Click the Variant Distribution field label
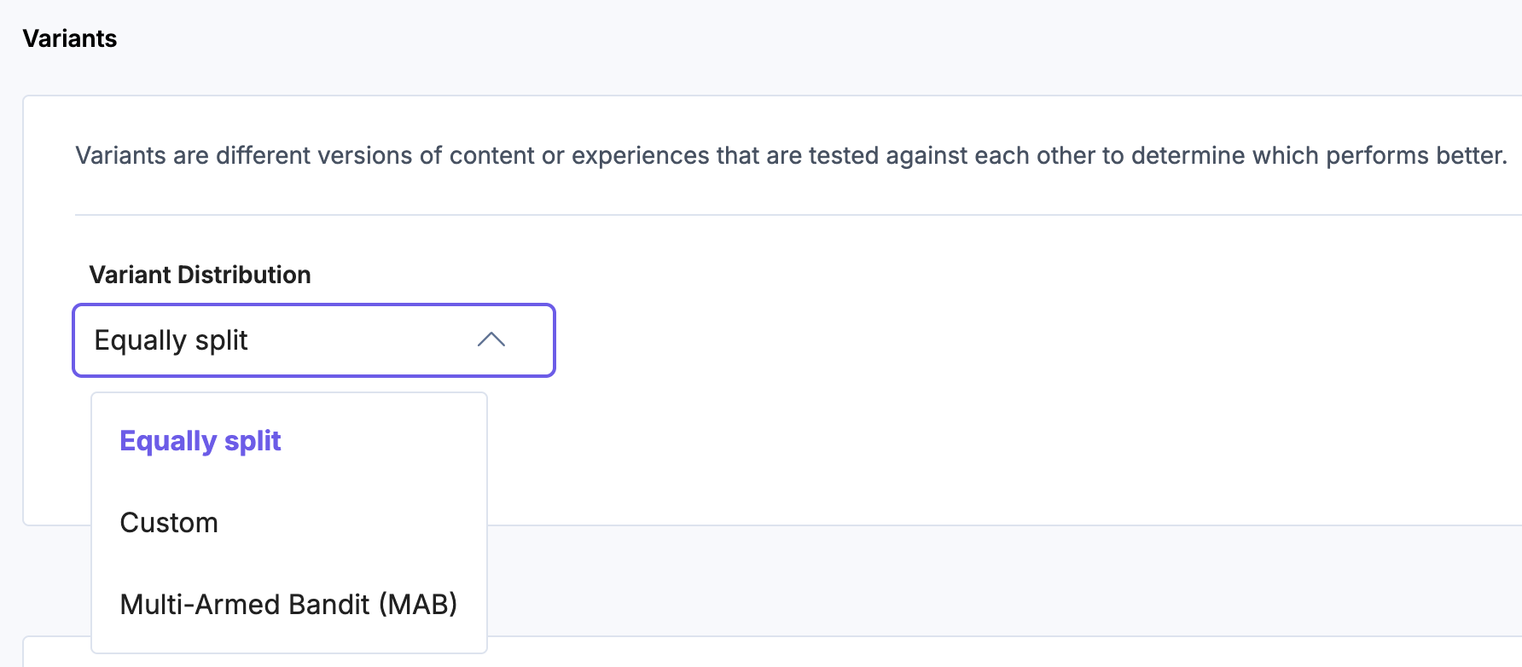This screenshot has width=1522, height=667. tap(200, 275)
